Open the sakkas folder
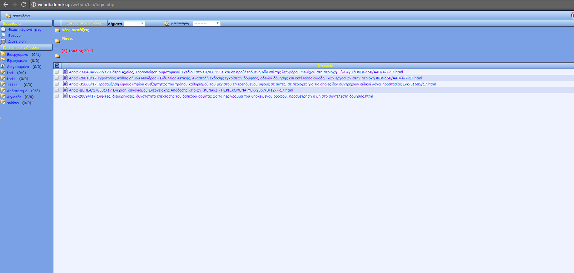 [x=13, y=103]
